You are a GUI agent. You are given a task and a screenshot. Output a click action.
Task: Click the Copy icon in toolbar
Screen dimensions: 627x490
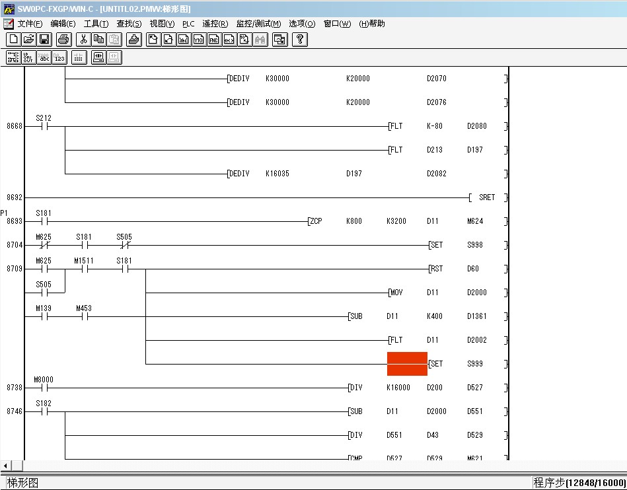point(98,40)
